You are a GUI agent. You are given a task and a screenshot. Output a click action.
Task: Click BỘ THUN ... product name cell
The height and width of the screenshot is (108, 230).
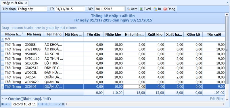coord(54,63)
